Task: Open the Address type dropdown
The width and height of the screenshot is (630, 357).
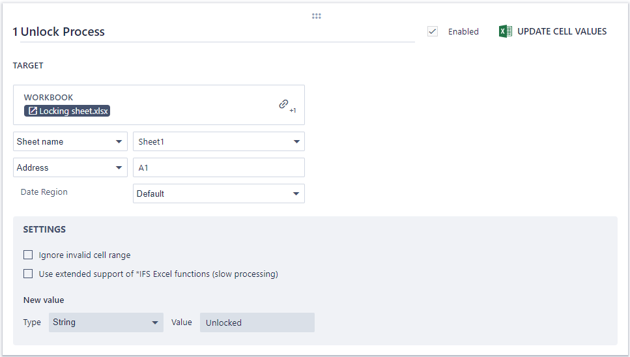Action: pyautogui.click(x=70, y=167)
